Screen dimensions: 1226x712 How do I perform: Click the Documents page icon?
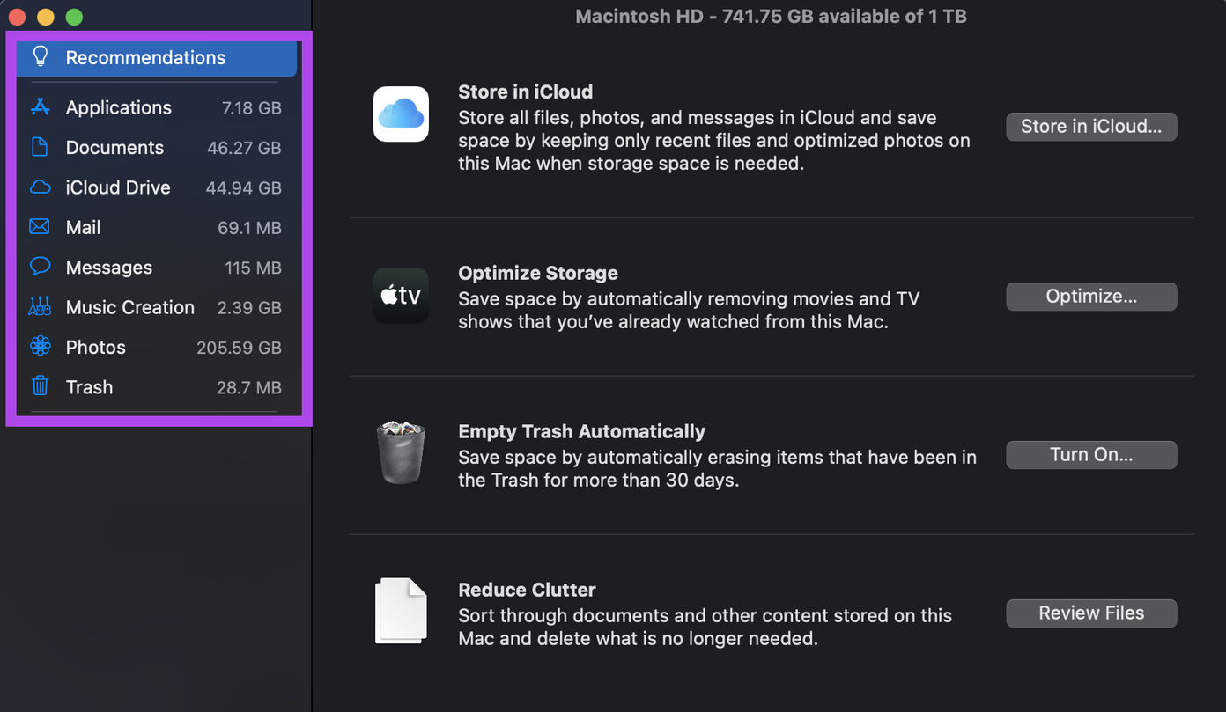click(40, 147)
